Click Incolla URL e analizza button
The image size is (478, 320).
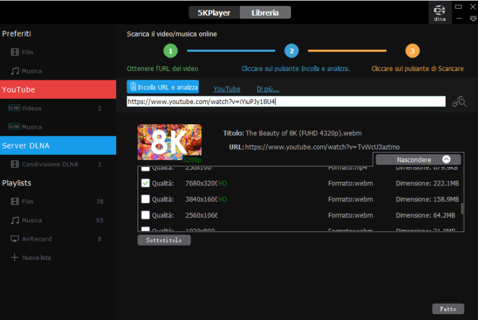(x=163, y=87)
